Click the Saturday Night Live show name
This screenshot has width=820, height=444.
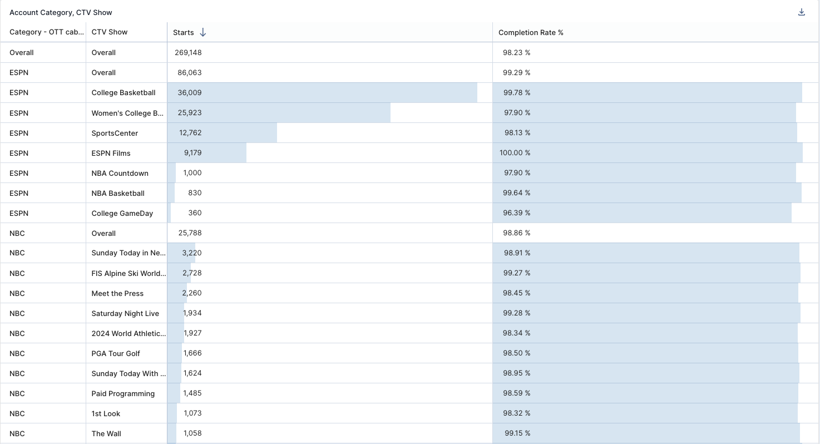pyautogui.click(x=125, y=313)
